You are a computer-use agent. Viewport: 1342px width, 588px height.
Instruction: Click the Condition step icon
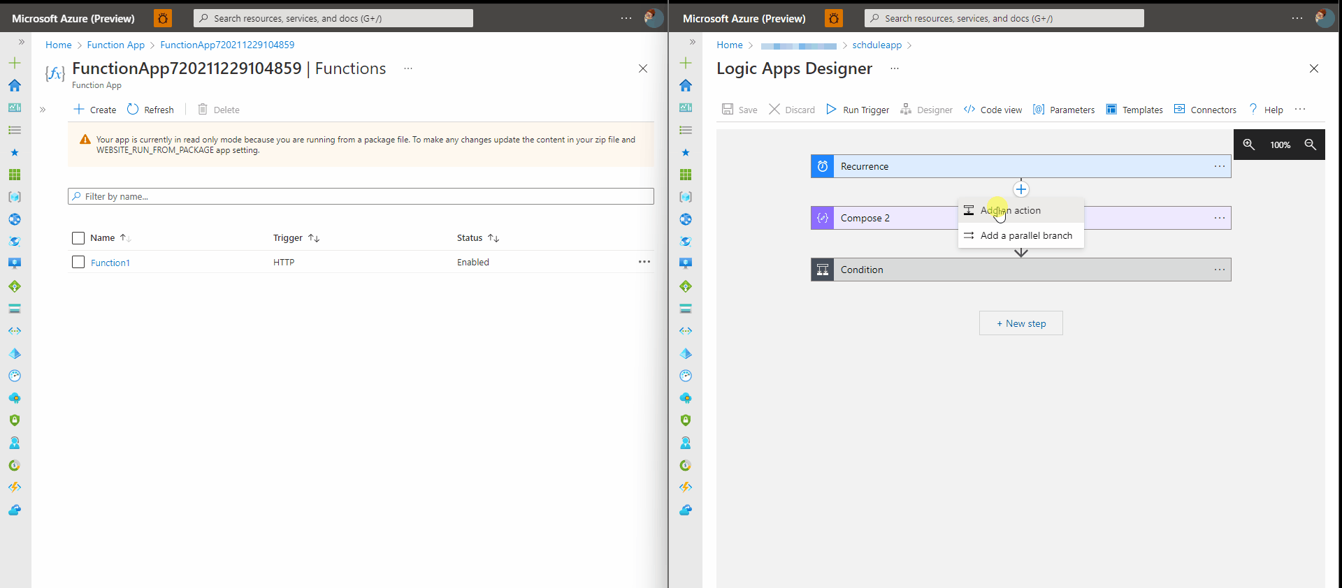click(x=823, y=270)
